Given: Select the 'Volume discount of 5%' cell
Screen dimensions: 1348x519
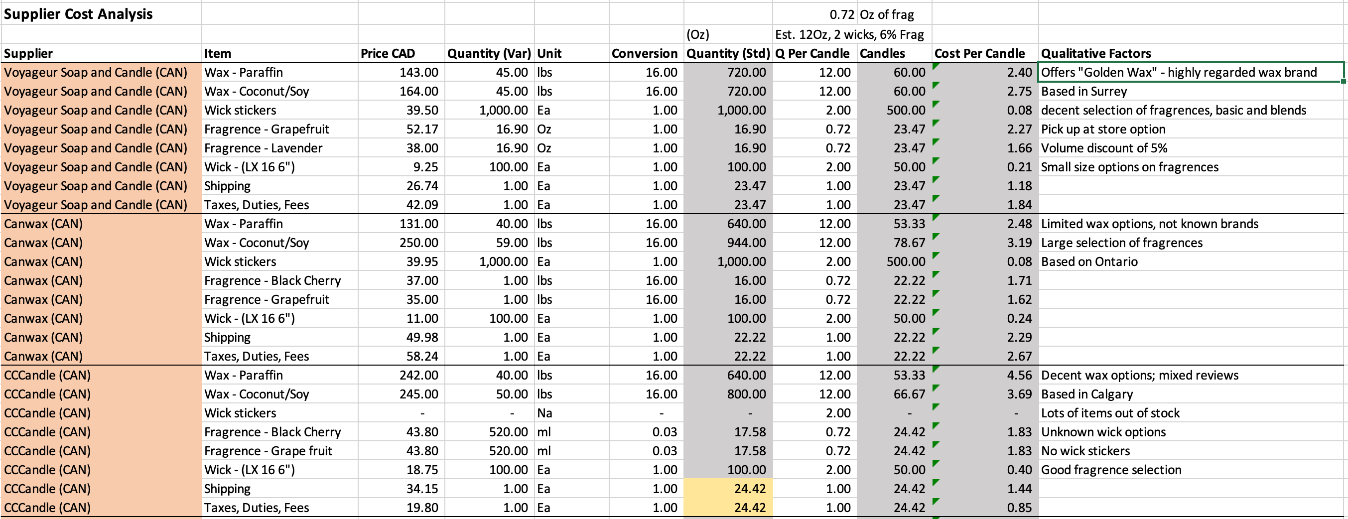Looking at the screenshot, I should [x=1191, y=148].
